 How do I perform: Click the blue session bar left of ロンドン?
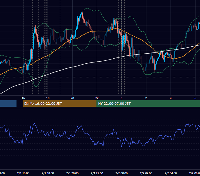(x=8, y=104)
